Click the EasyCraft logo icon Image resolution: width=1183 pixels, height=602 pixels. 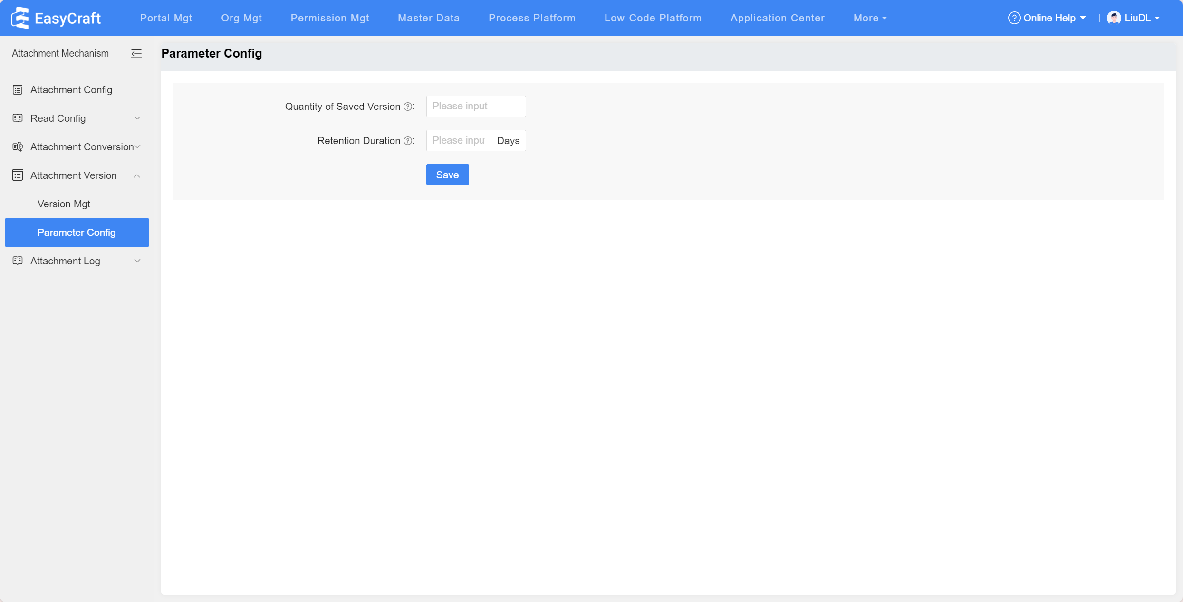(20, 18)
